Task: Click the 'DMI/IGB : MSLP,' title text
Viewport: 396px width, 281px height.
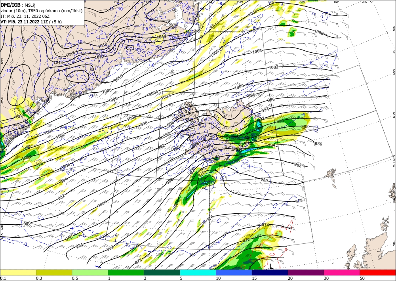Action: (x=19, y=5)
